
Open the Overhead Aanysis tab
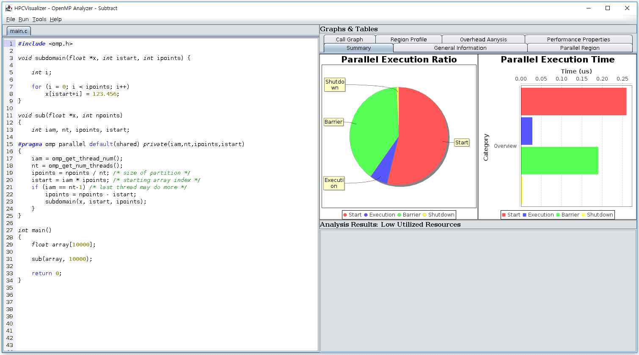click(483, 39)
